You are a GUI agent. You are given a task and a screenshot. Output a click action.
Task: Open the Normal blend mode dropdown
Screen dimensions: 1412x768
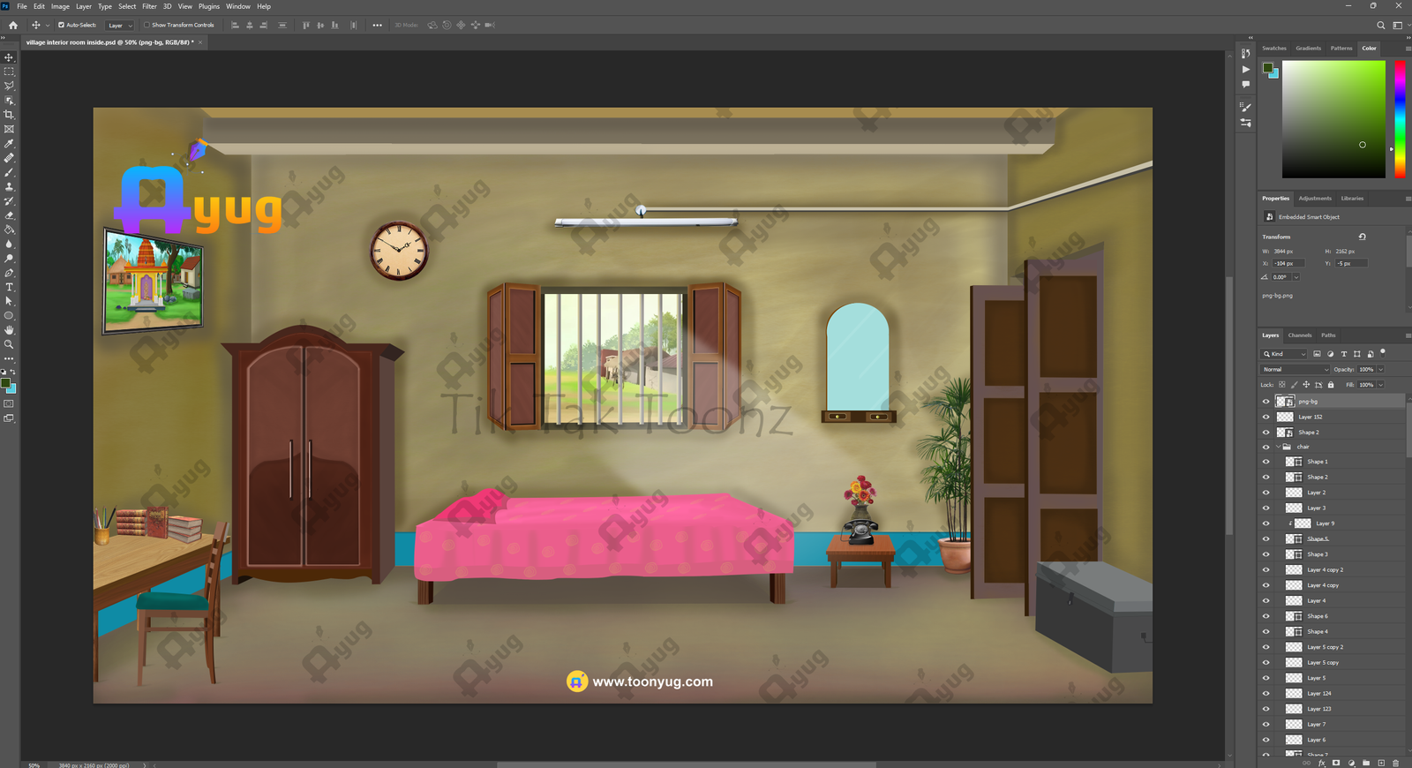[1295, 370]
